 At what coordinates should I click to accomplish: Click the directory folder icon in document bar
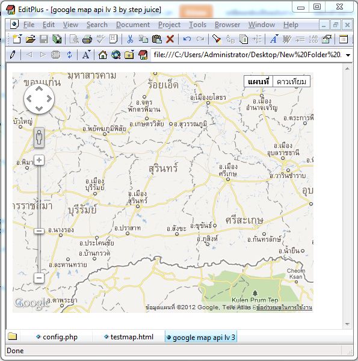pos(13,336)
